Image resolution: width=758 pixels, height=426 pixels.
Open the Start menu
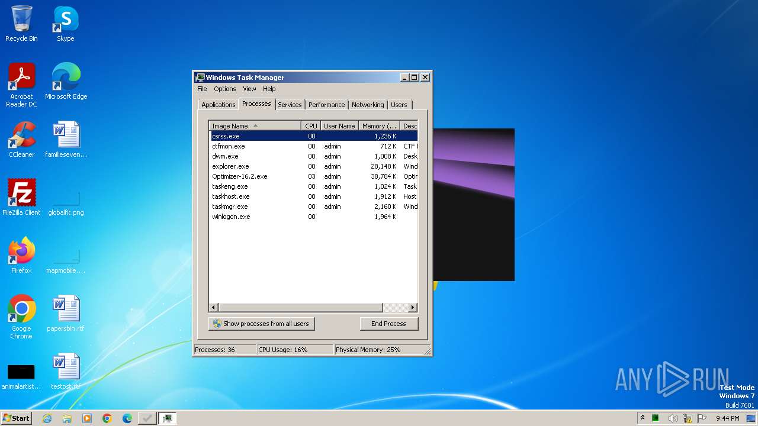point(16,418)
